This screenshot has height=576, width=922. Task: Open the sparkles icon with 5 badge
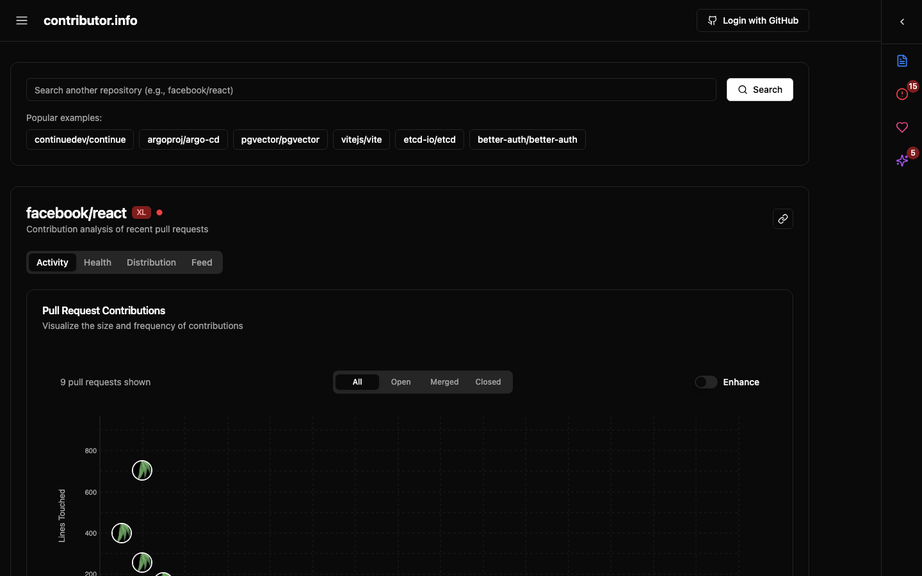[902, 161]
